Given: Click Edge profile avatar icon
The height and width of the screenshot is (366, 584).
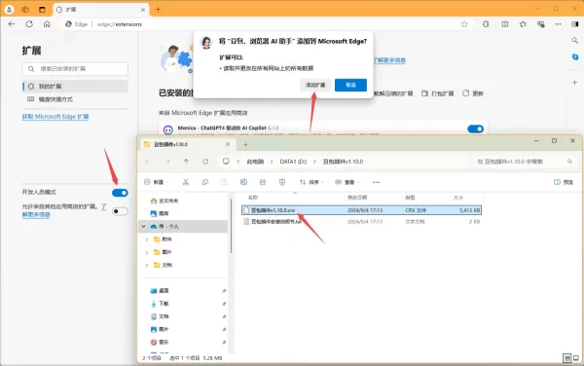Looking at the screenshot, I should pos(9,10).
